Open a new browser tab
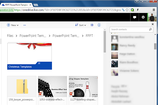This screenshot has width=158, height=105. (36, 5)
